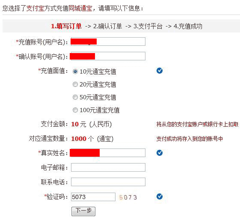Select 50元通宝充值 radio option
The height and width of the screenshot is (217, 240).
[x=75, y=97]
